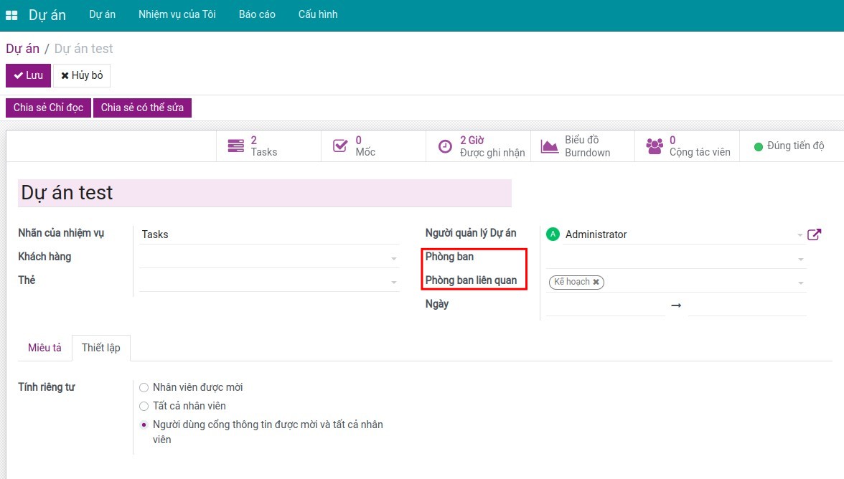Open the apps grid menu icon
Screen dimensions: 844x479
click(11, 15)
